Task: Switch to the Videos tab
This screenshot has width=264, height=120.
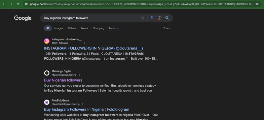Action: (x=72, y=28)
